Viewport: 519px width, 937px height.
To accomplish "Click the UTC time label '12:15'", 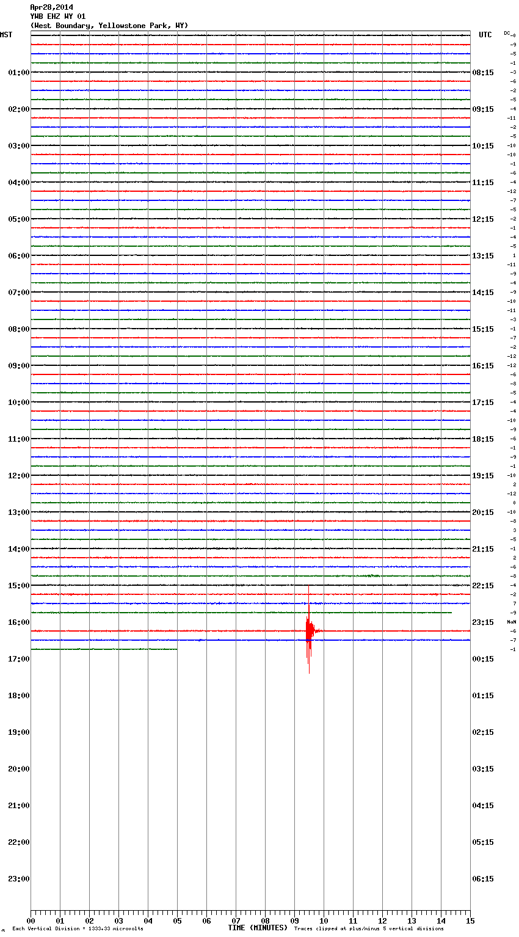I will click(483, 219).
